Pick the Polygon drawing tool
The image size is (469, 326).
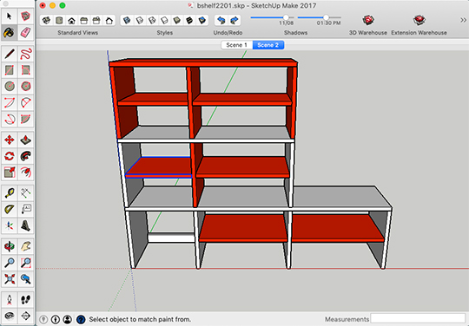click(x=26, y=87)
